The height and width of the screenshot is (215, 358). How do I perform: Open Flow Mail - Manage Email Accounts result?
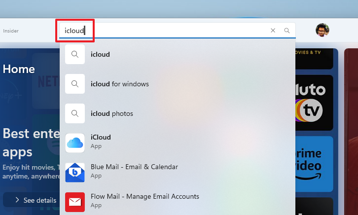(178, 202)
